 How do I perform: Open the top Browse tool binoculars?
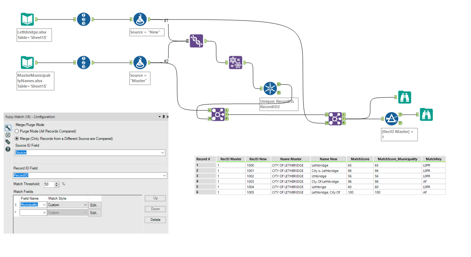click(404, 97)
